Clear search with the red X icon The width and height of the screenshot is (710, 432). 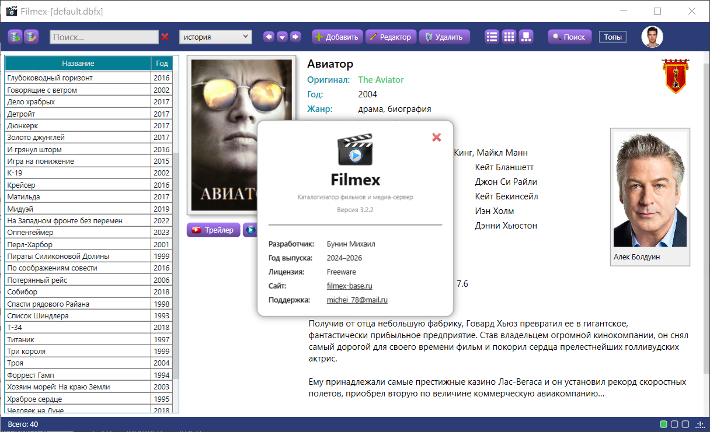[165, 37]
